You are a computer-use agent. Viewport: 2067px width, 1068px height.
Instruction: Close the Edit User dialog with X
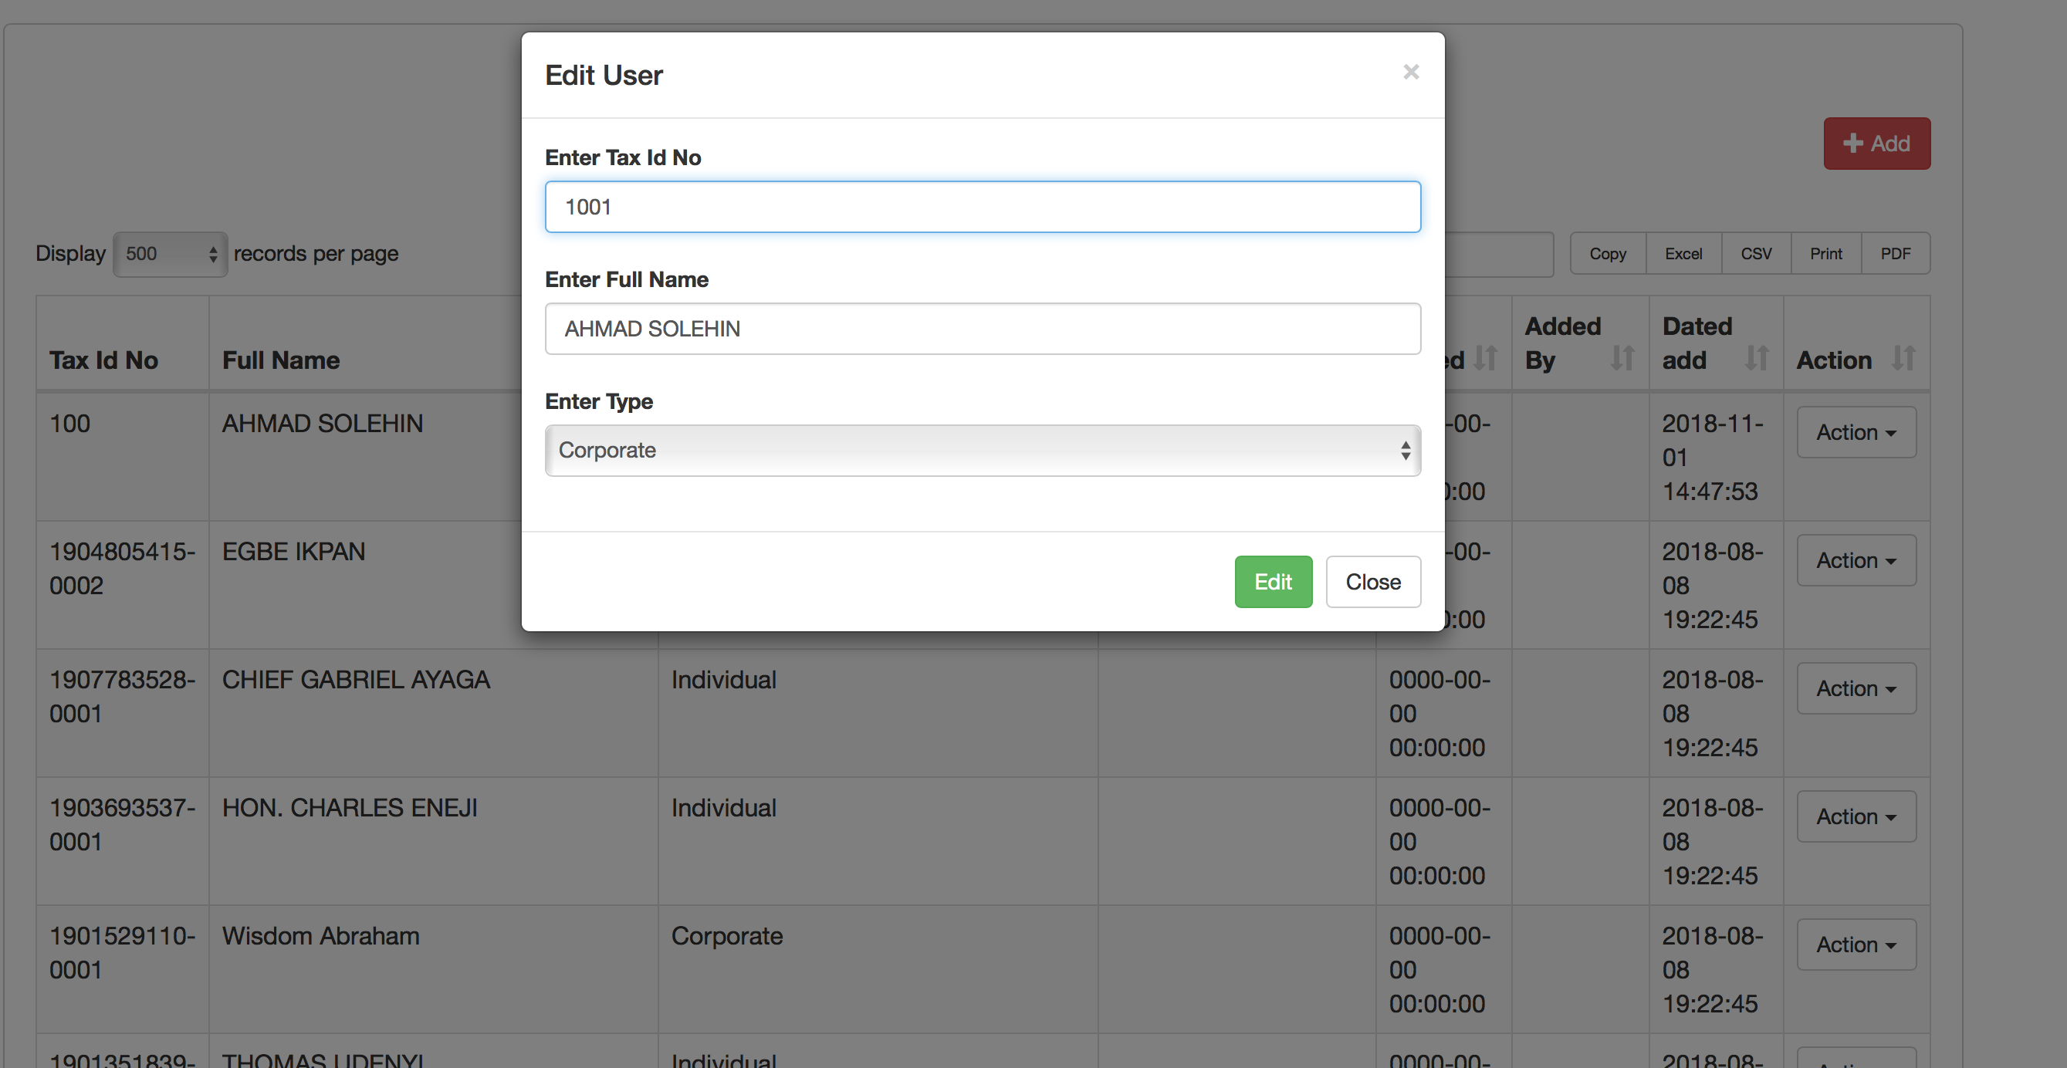[1411, 73]
